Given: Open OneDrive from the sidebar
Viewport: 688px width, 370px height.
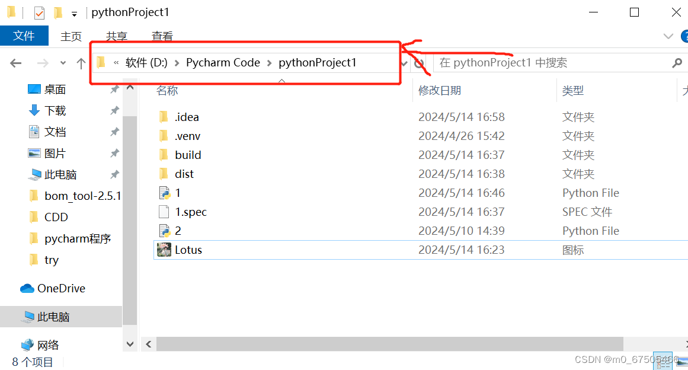Looking at the screenshot, I should [62, 288].
